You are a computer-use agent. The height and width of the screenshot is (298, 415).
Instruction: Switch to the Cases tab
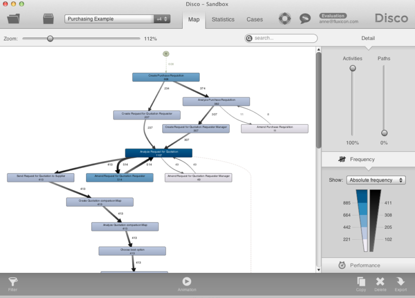pos(255,20)
